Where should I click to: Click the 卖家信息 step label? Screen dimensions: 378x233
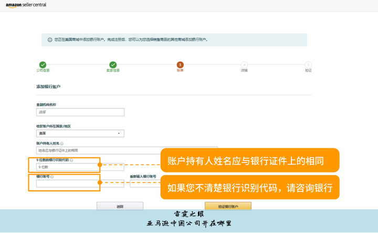pos(113,70)
